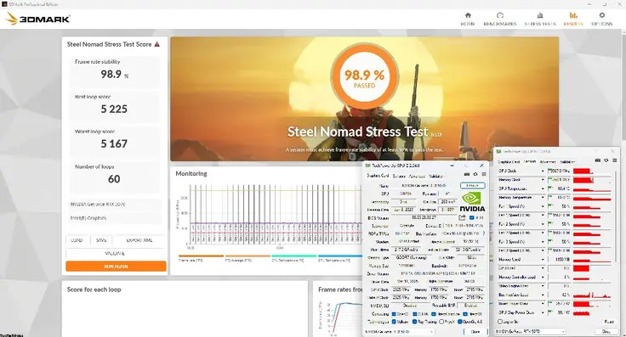The image size is (626, 337).
Task: Toggle the Frame rate legend in Monitoring
Action: (201, 258)
